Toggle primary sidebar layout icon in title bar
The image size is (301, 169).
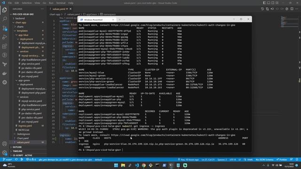264,3
